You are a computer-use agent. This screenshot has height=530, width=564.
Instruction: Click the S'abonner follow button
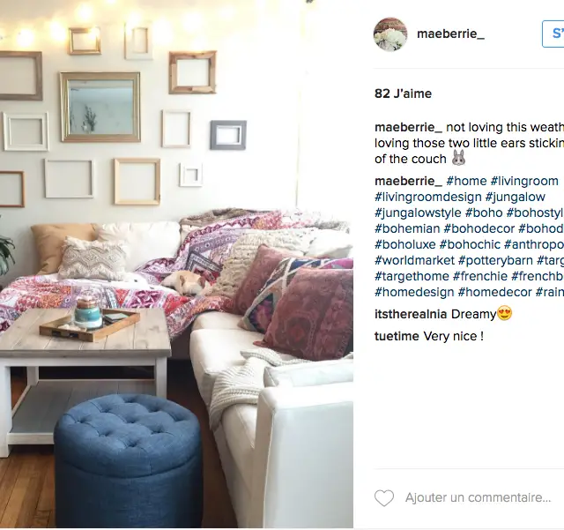click(x=553, y=34)
